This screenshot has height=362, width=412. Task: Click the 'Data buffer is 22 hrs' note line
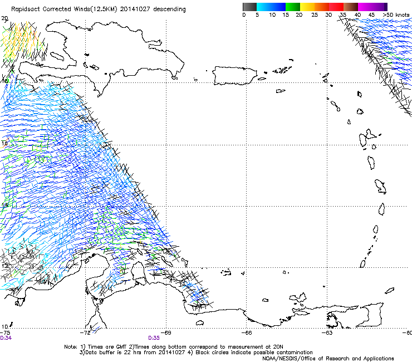pyautogui.click(x=196, y=353)
